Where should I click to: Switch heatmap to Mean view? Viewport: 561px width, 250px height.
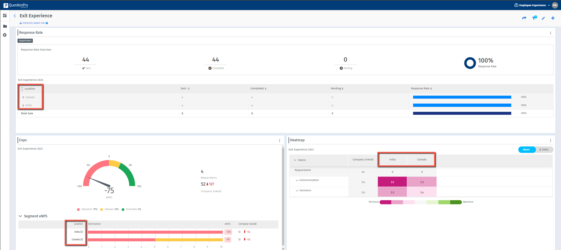526,150
